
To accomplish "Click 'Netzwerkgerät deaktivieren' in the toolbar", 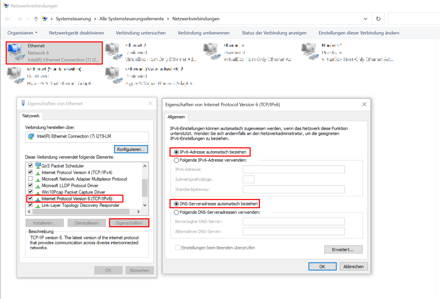I will 77,33.
